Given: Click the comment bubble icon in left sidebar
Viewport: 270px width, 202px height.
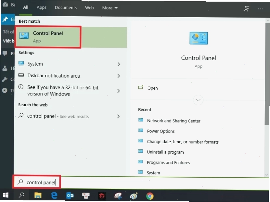Looking at the screenshot, I should click(5, 53).
